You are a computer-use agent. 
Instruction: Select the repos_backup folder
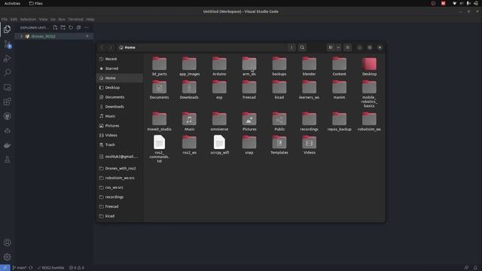[x=339, y=121]
